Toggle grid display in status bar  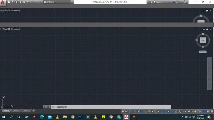pos(131,111)
